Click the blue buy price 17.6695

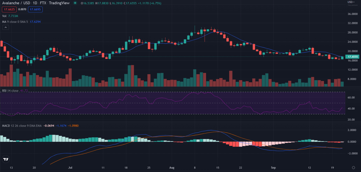pos(35,10)
